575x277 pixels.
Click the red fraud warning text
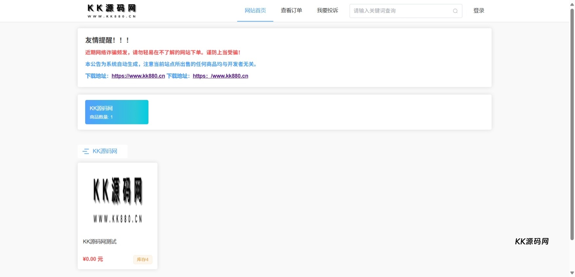163,52
